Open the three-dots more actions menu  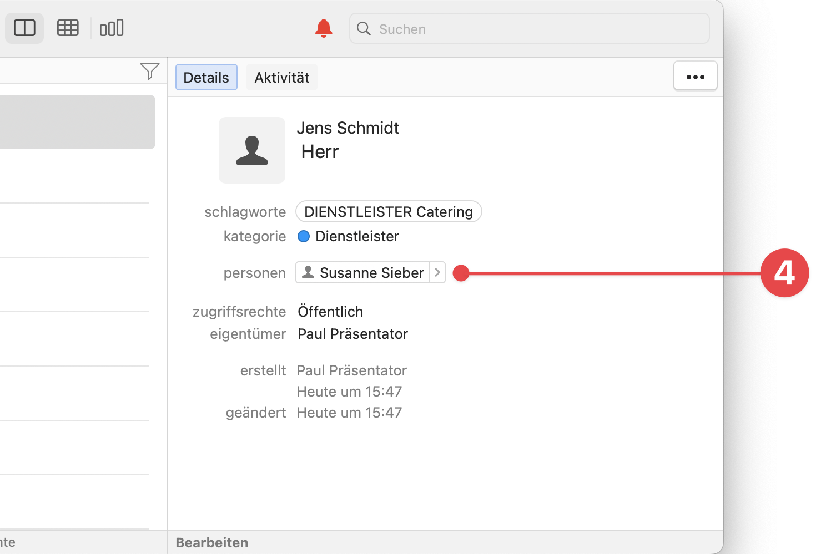[695, 76]
